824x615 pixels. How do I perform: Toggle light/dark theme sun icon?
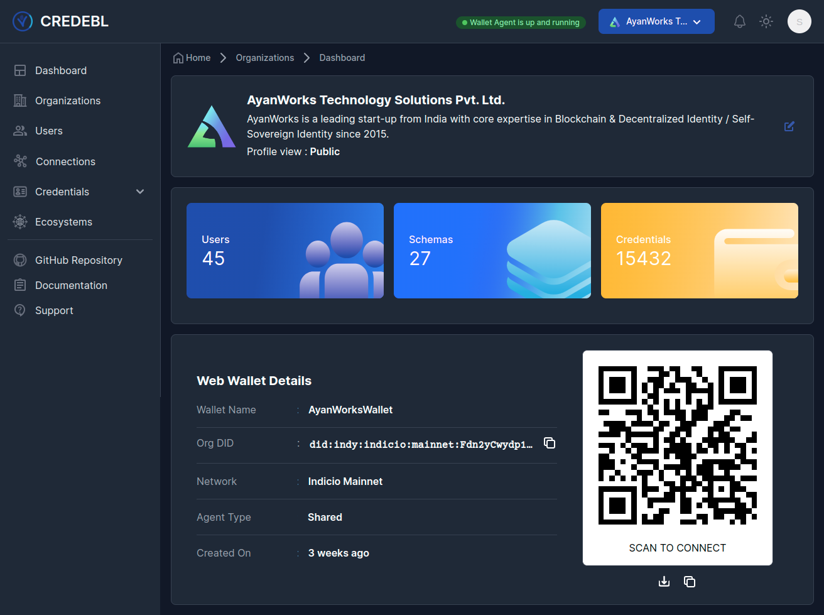pyautogui.click(x=766, y=21)
